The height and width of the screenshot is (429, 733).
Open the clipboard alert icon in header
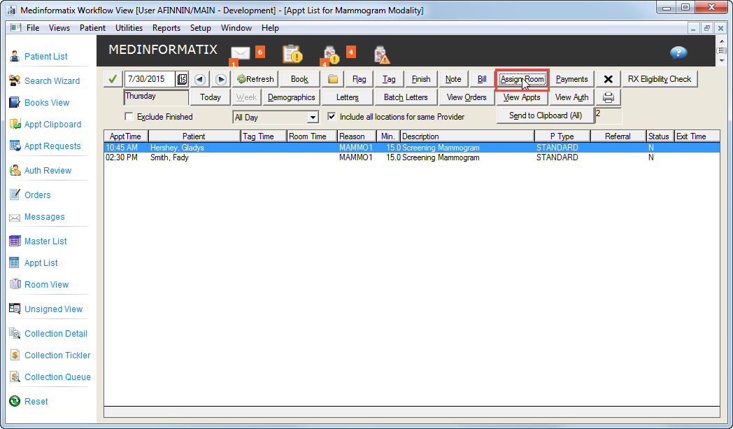coord(292,53)
